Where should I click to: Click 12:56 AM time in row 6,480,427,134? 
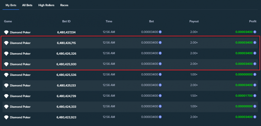click(x=109, y=32)
